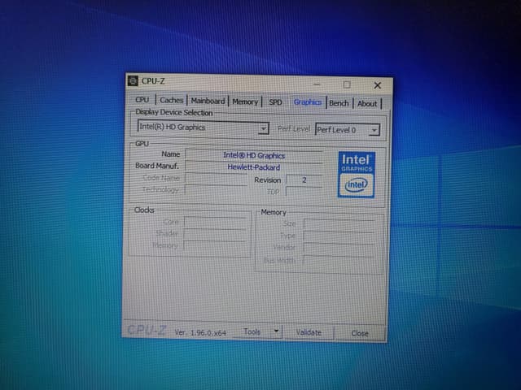Click the Revision value field
The image size is (521, 390).
tap(304, 180)
